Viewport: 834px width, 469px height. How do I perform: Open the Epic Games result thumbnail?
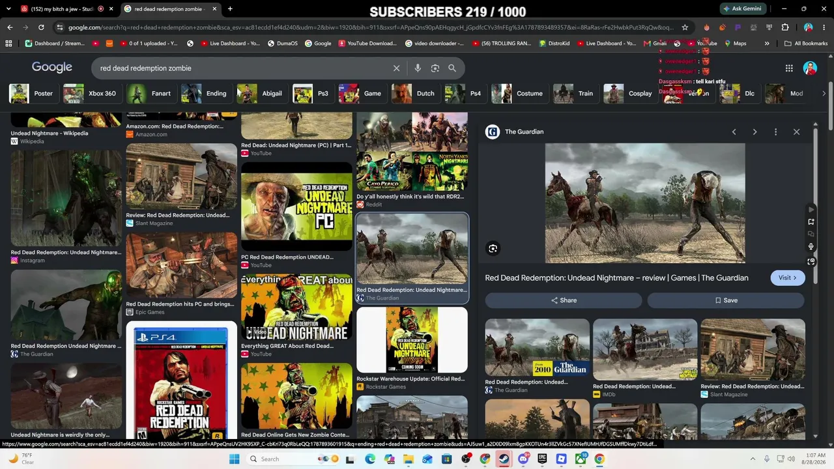181,266
